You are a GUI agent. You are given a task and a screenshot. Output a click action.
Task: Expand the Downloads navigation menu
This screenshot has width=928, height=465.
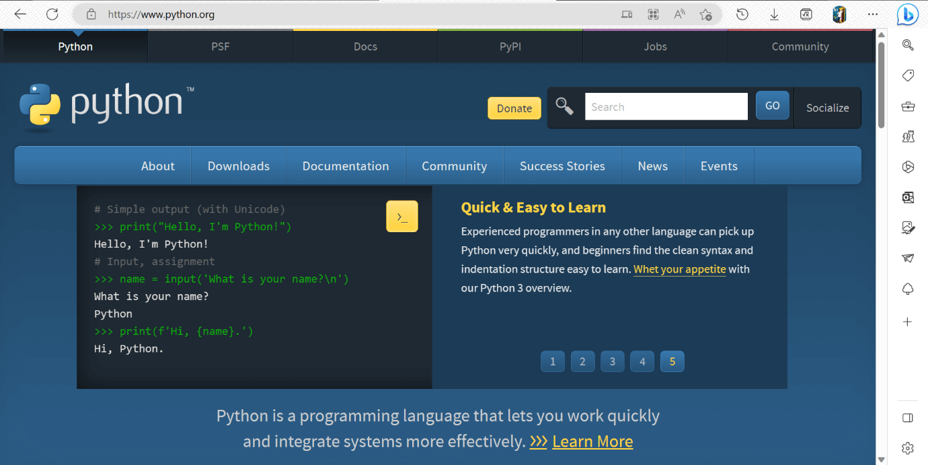(239, 166)
